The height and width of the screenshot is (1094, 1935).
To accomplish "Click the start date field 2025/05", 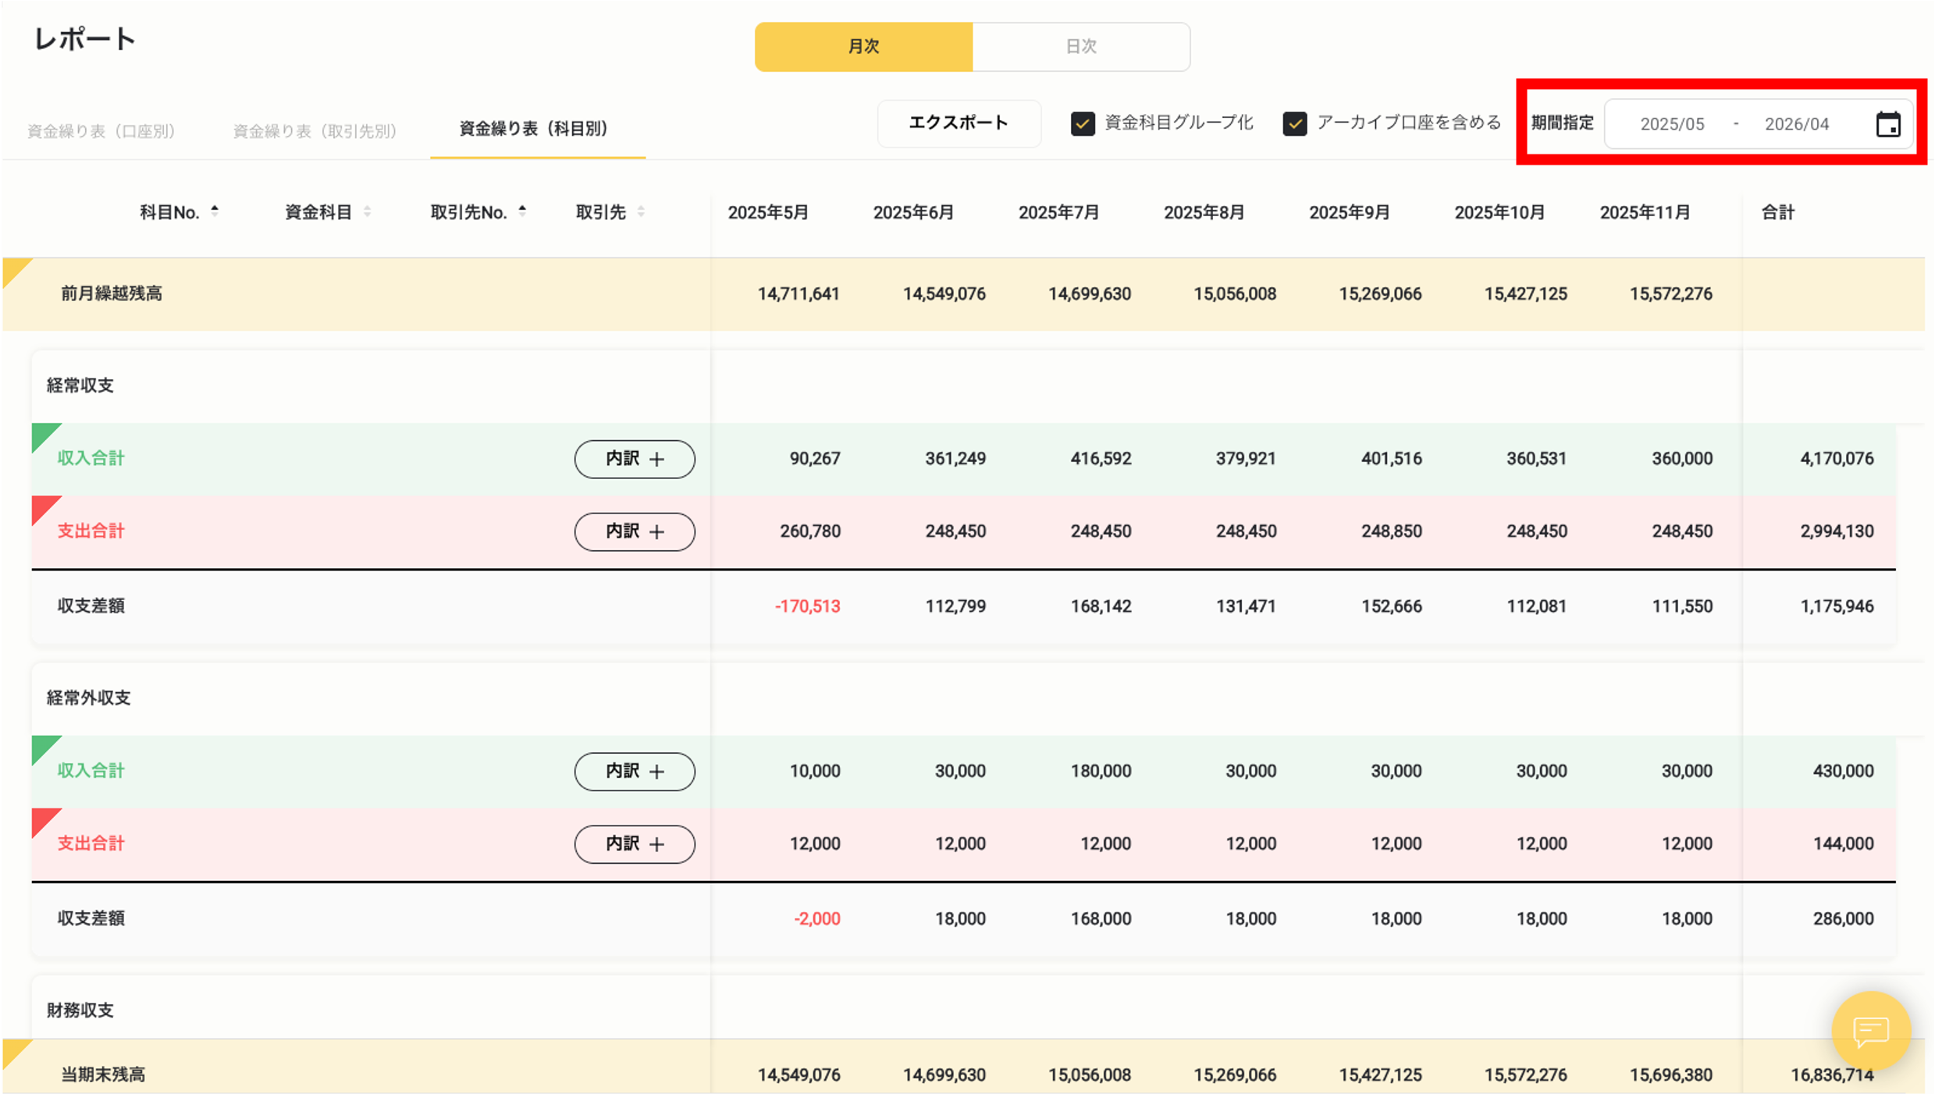I will click(1671, 123).
